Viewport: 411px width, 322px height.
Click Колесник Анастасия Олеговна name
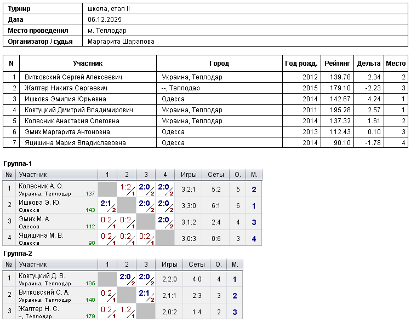(x=72, y=121)
